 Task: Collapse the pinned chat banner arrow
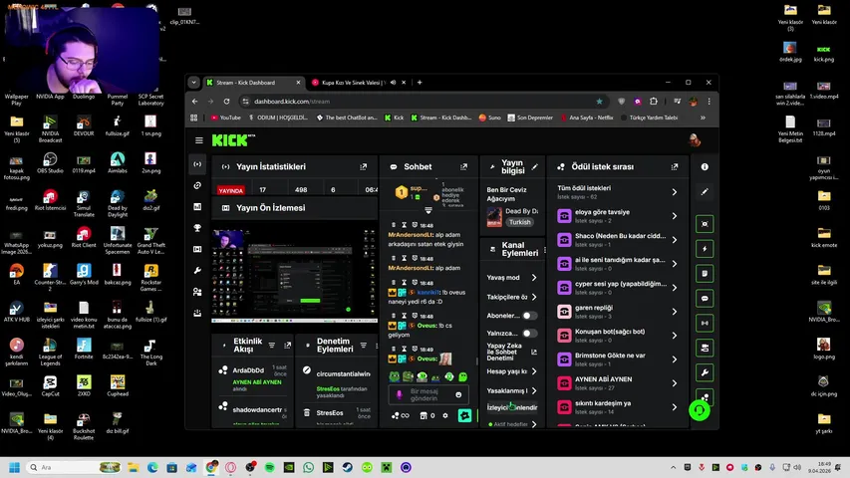pyautogui.click(x=428, y=210)
